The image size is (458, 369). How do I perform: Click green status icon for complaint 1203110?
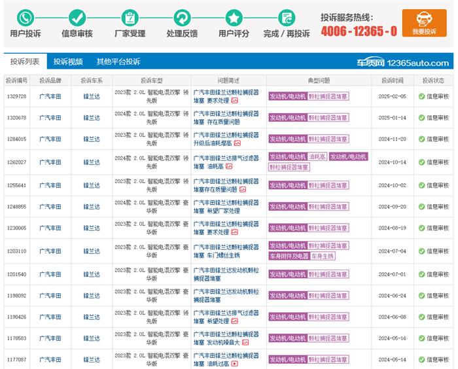tap(421, 251)
